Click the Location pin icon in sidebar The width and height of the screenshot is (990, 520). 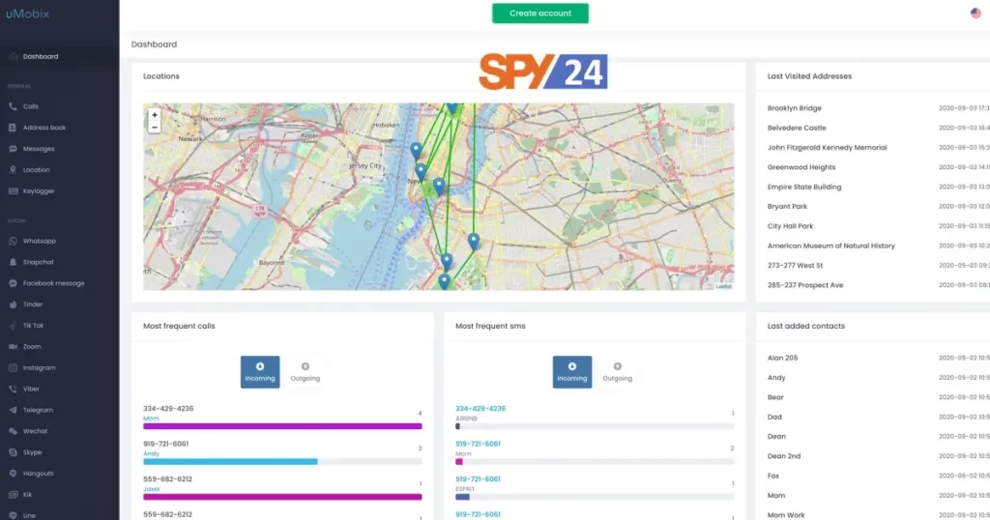13,170
